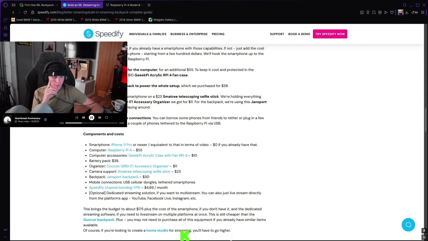Switch to Raspberry Pi 4 Model B tab
This screenshot has height=241, width=428.
[124, 5]
